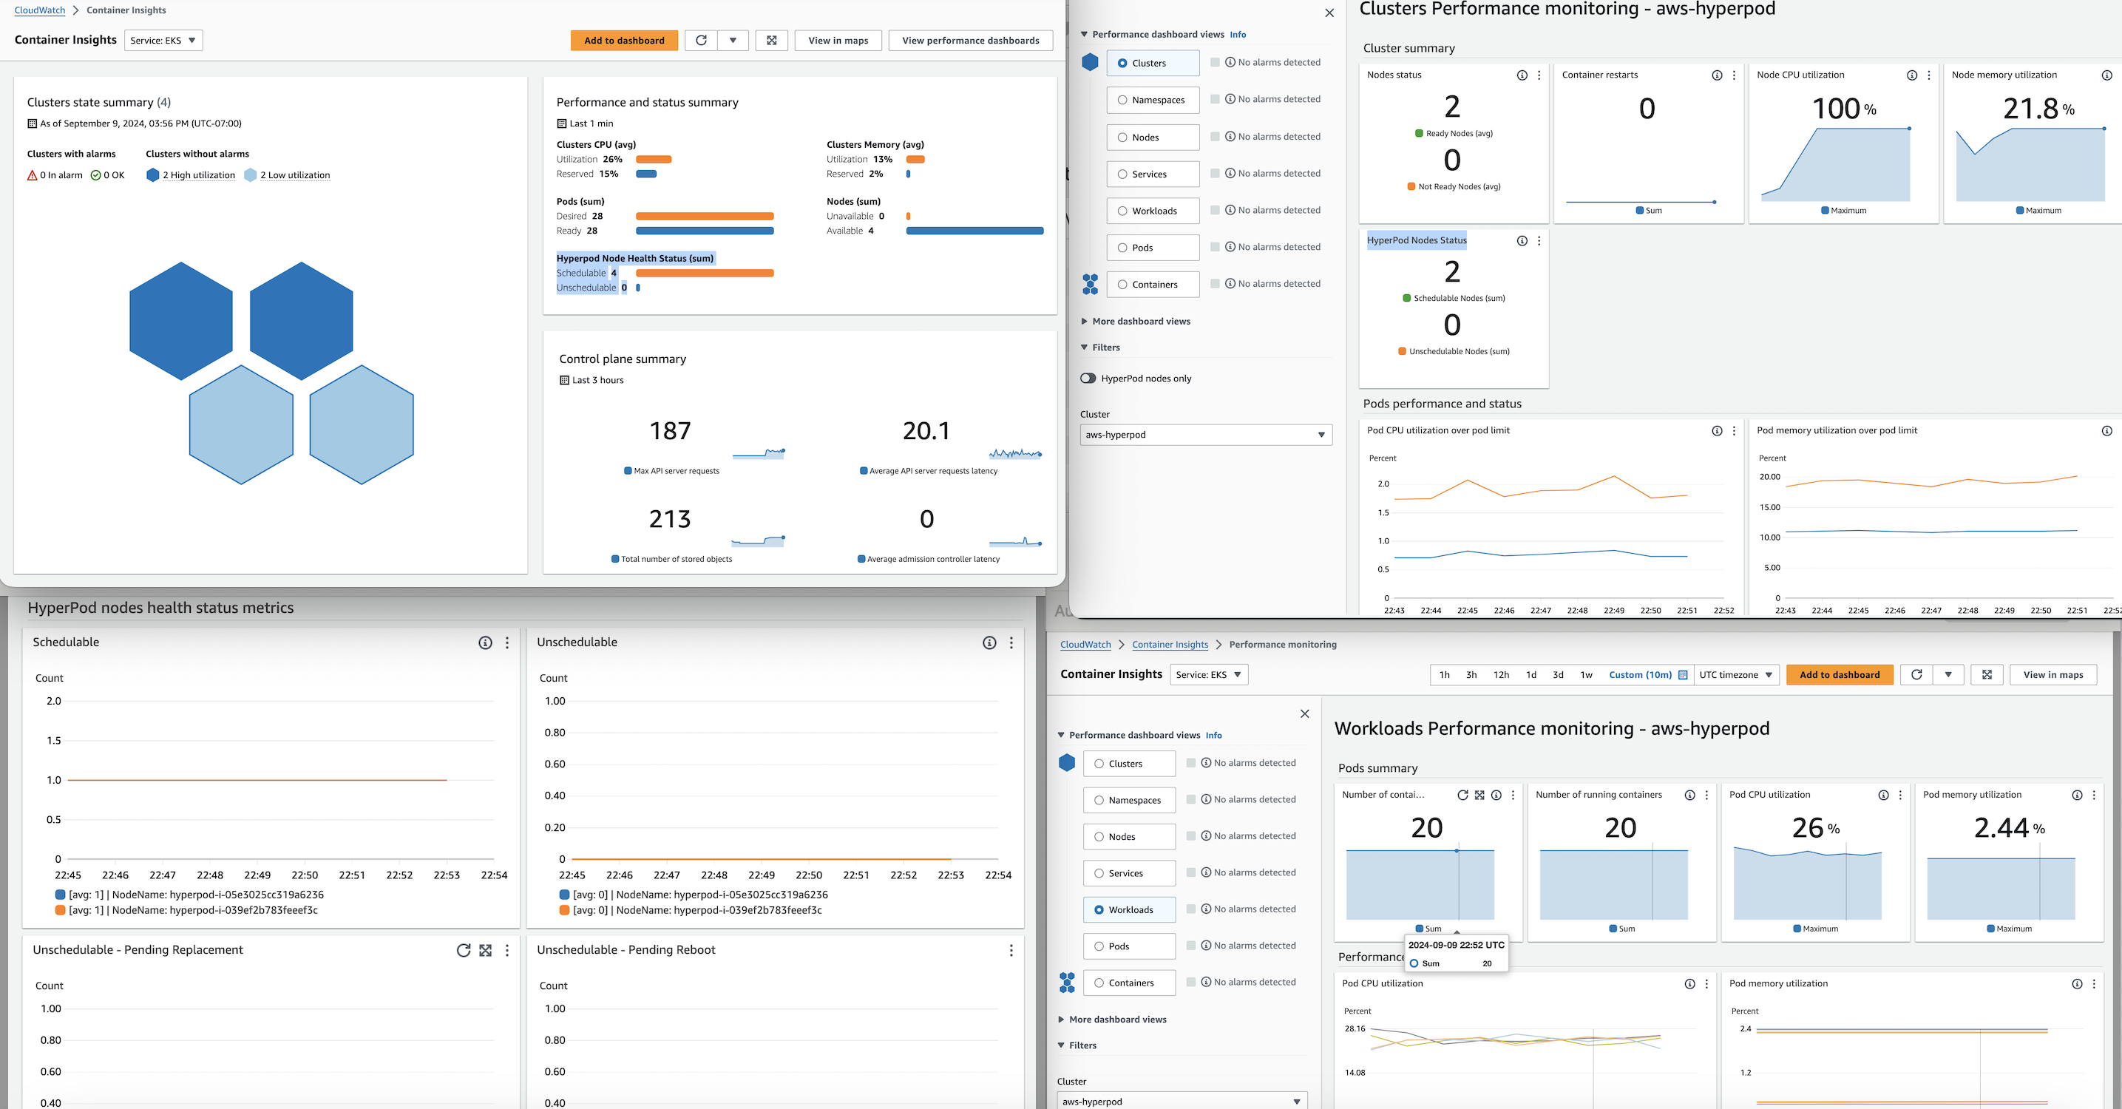Check No alarms detected beside Clusters
The width and height of the screenshot is (2122, 1109).
click(1215, 62)
